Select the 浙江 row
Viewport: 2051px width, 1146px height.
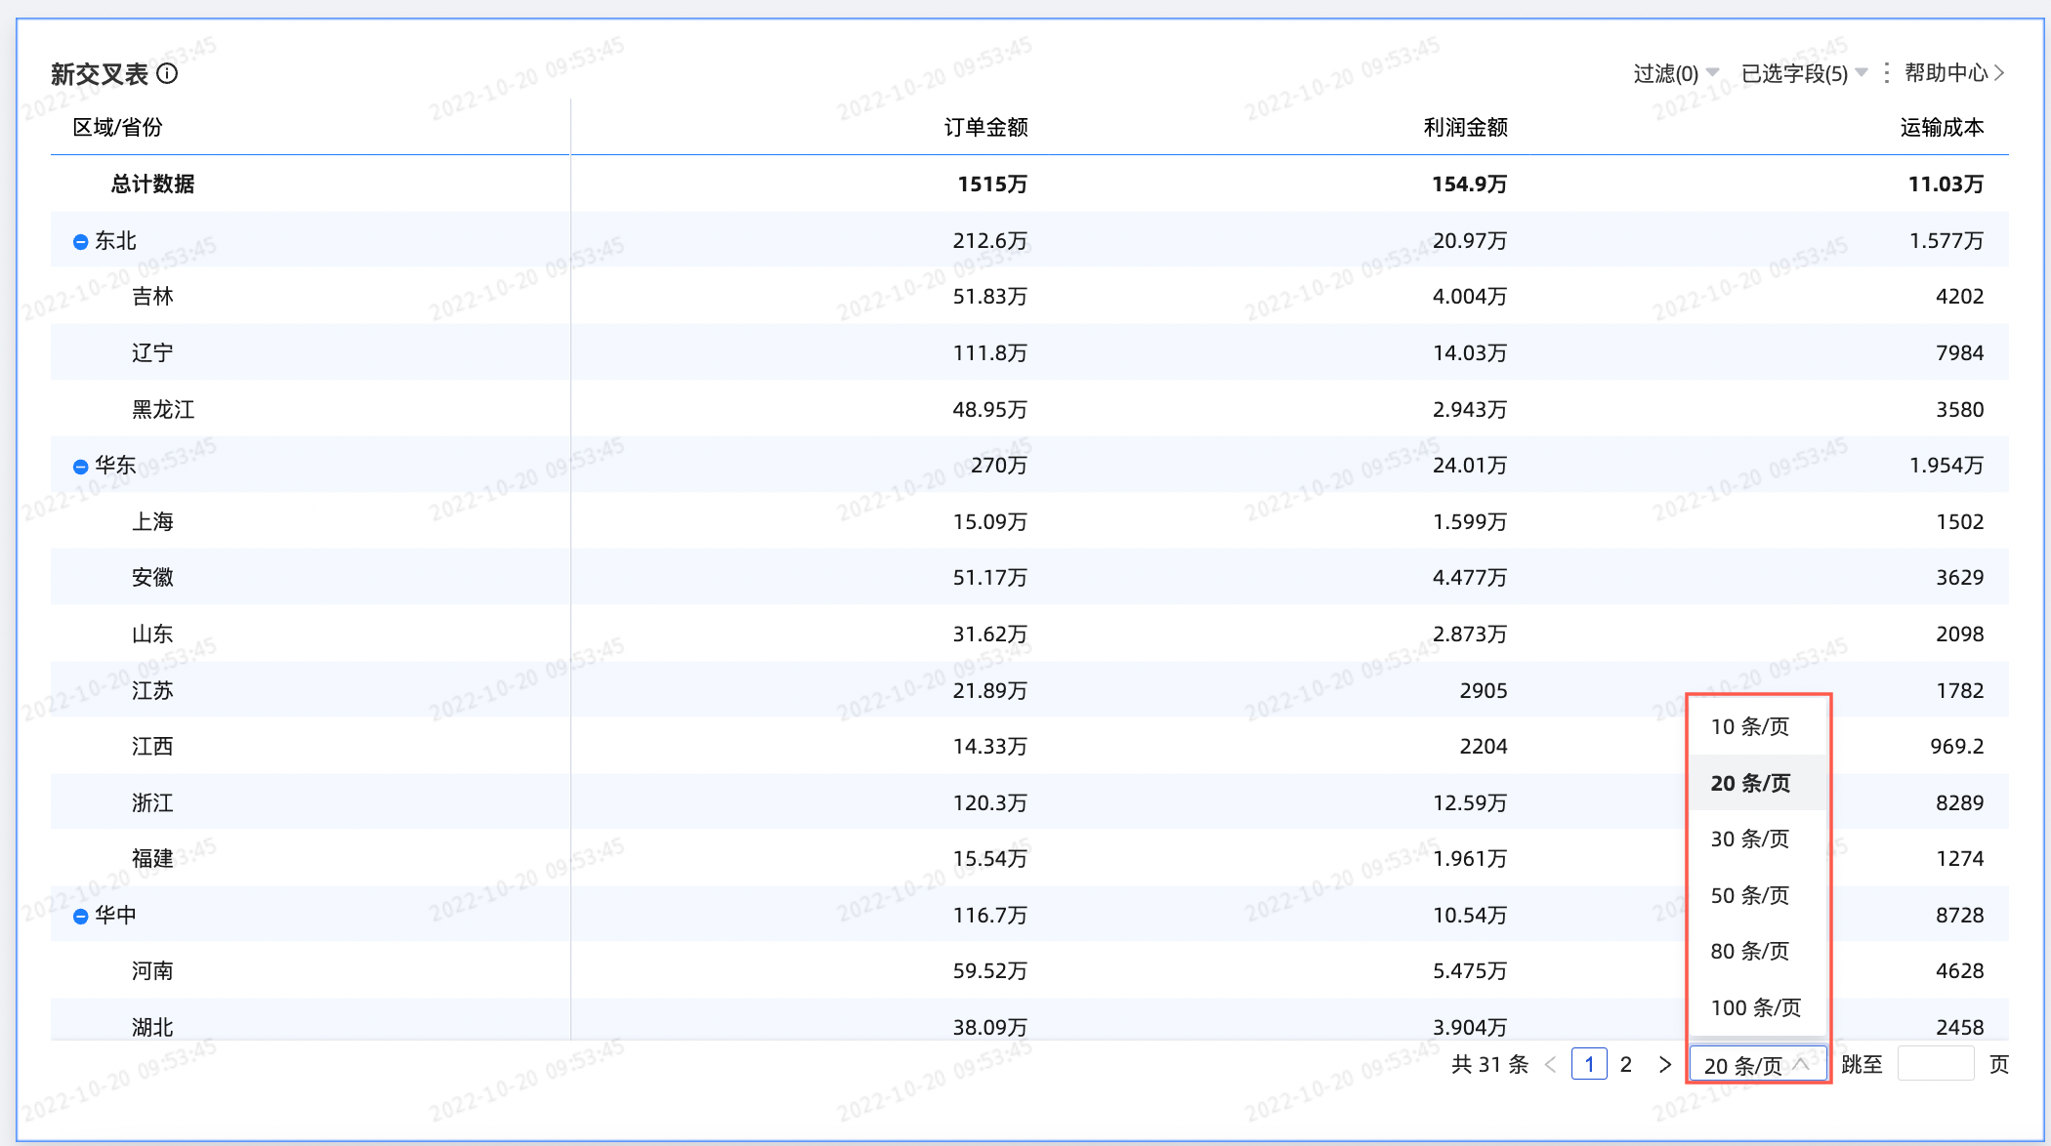coord(1029,802)
